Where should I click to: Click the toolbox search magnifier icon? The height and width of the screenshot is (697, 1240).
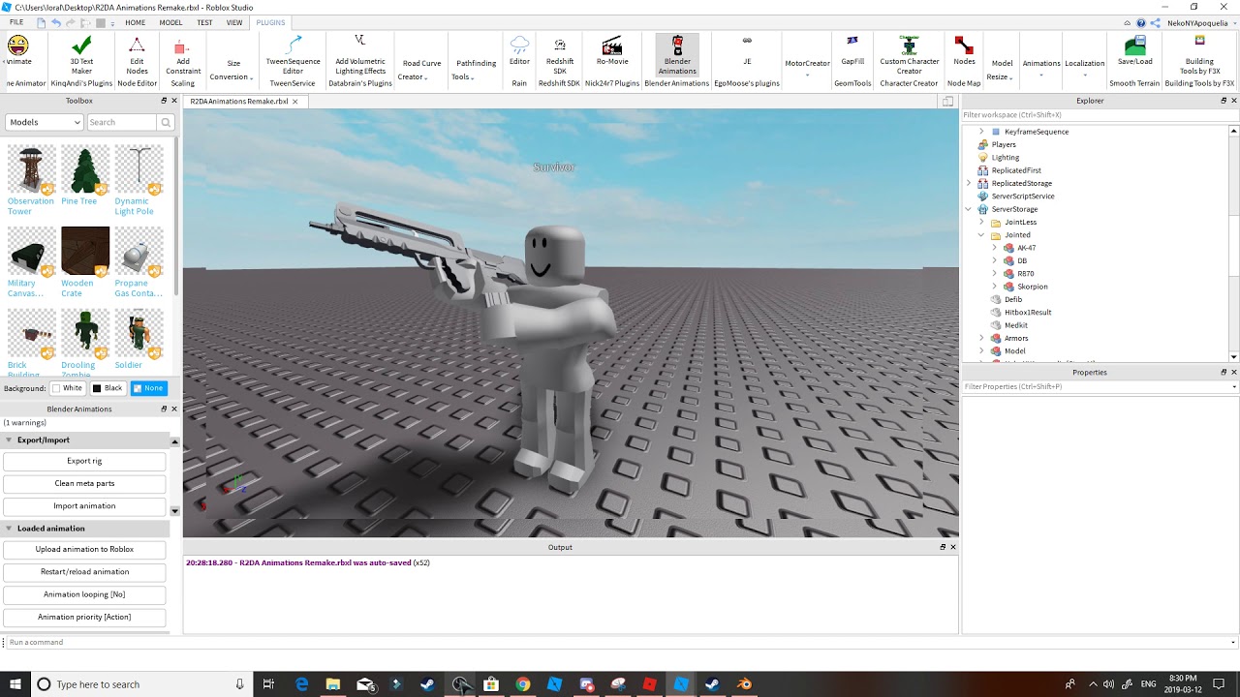tap(166, 122)
